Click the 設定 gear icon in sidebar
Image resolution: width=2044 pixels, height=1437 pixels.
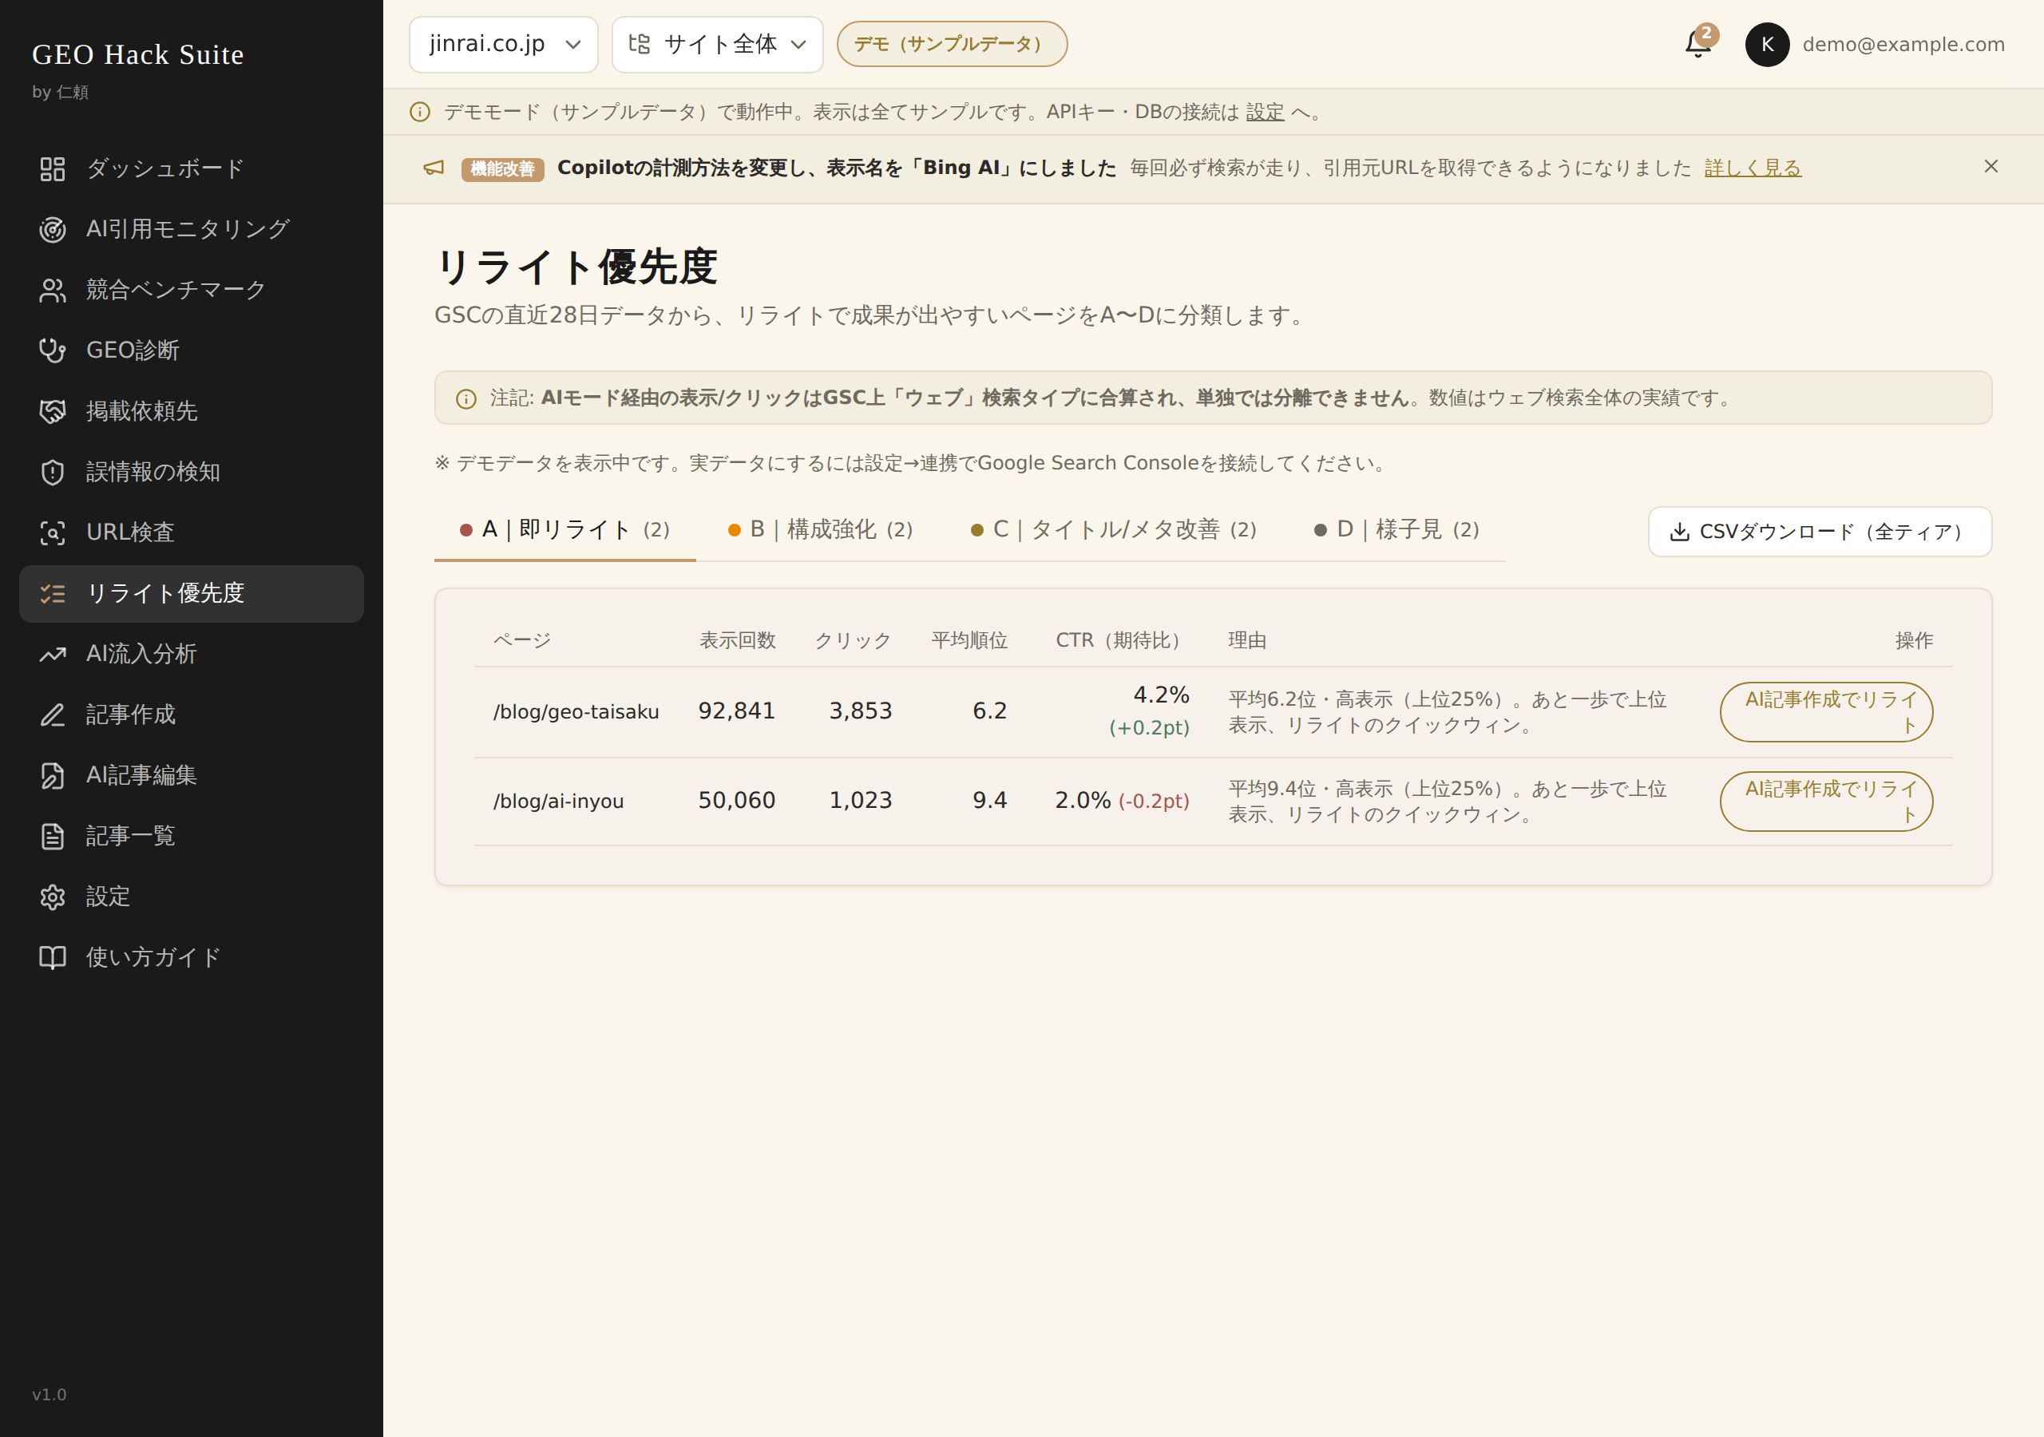coord(53,897)
